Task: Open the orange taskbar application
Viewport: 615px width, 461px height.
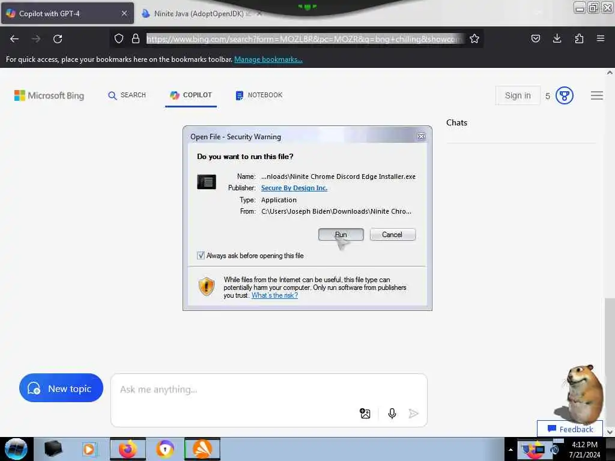Action: tap(202, 449)
